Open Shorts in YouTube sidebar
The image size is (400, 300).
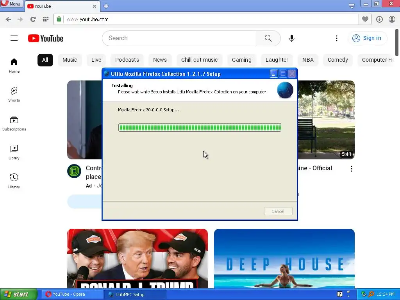pyautogui.click(x=14, y=95)
